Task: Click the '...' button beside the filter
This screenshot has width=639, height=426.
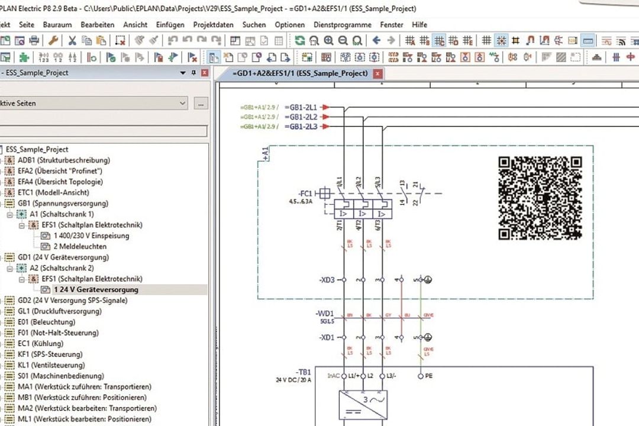Action: click(201, 104)
